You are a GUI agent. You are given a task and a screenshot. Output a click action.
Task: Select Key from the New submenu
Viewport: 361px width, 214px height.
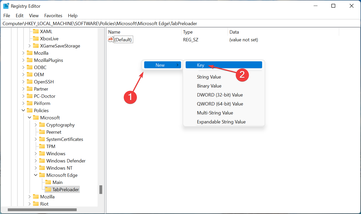200,65
